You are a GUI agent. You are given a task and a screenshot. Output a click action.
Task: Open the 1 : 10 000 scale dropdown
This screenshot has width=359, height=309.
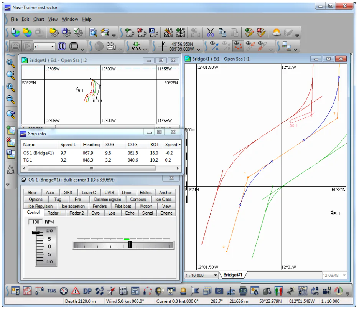(x=216, y=275)
